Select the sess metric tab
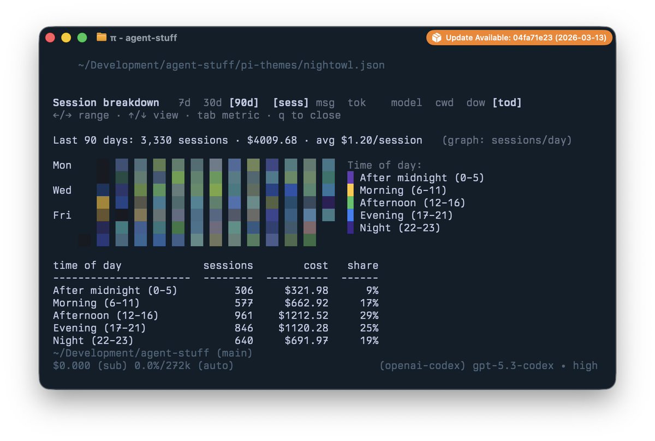This screenshot has height=441, width=655. coord(291,102)
